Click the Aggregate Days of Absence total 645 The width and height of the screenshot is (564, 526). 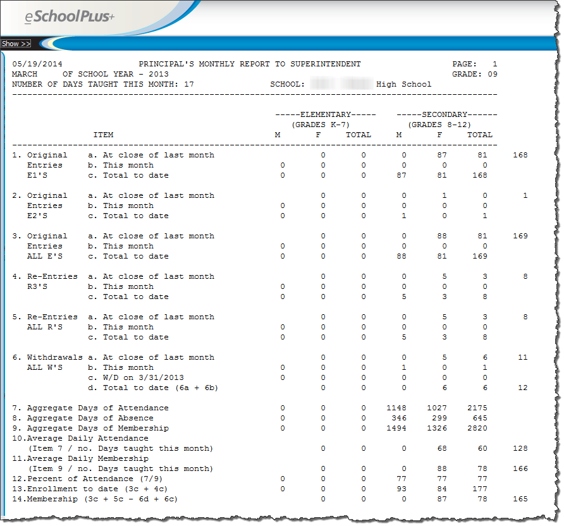coord(479,418)
